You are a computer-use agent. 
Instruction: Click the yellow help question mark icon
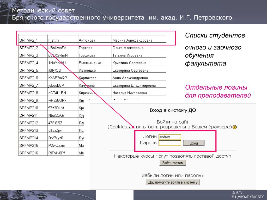point(235,127)
